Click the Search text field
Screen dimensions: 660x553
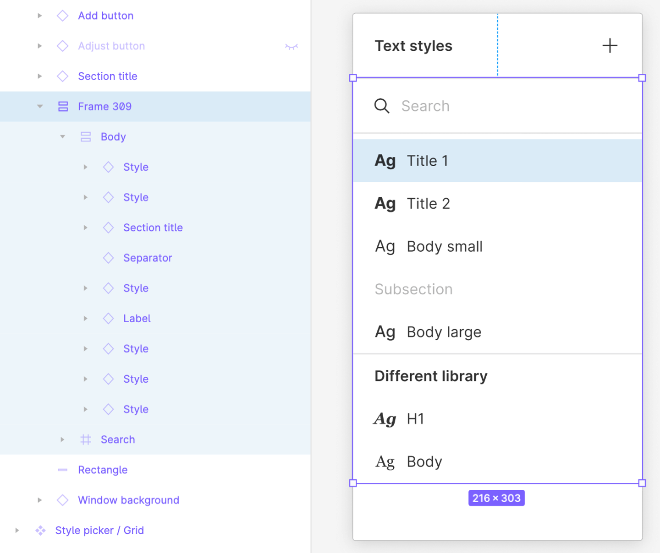504,106
